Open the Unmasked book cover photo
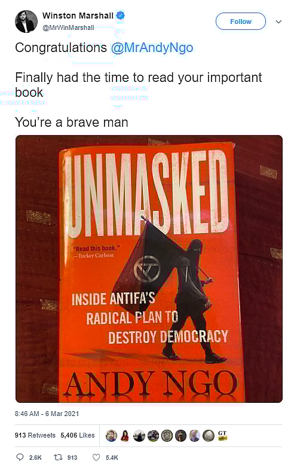Screen dimensions: 294x468 point(149,268)
